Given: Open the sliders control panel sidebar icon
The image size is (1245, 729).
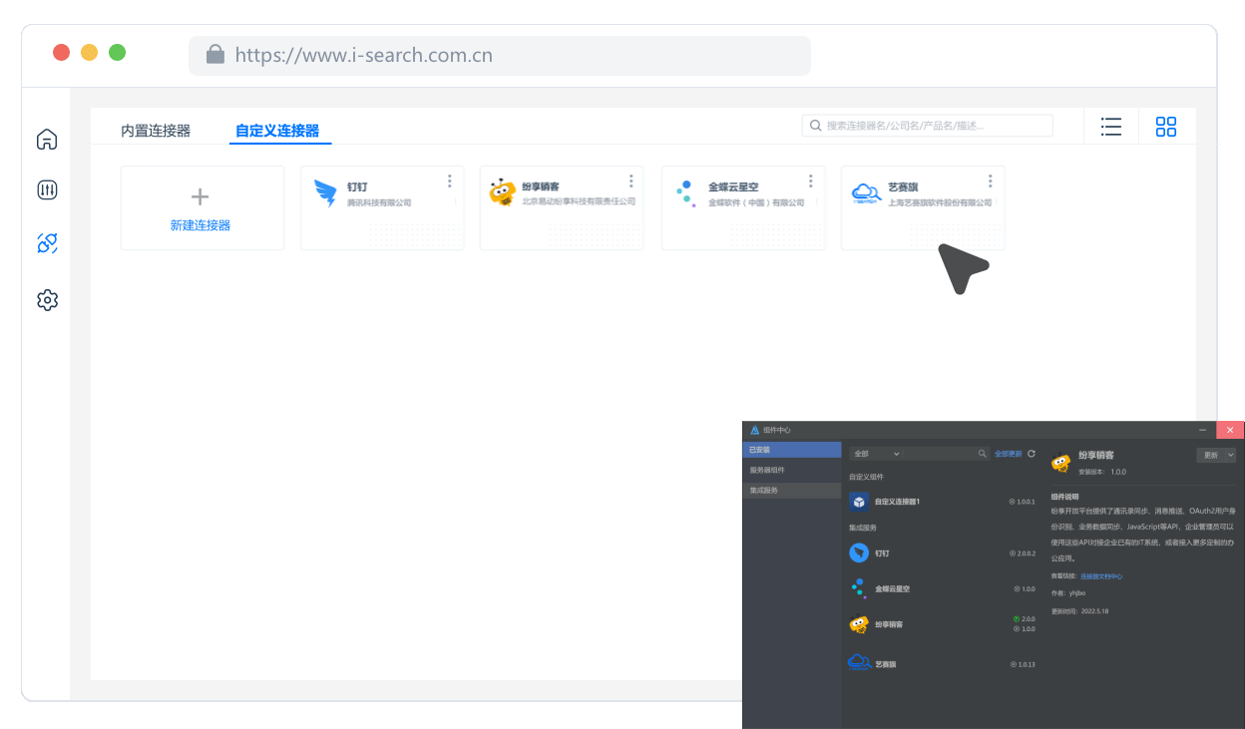Looking at the screenshot, I should 47,189.
